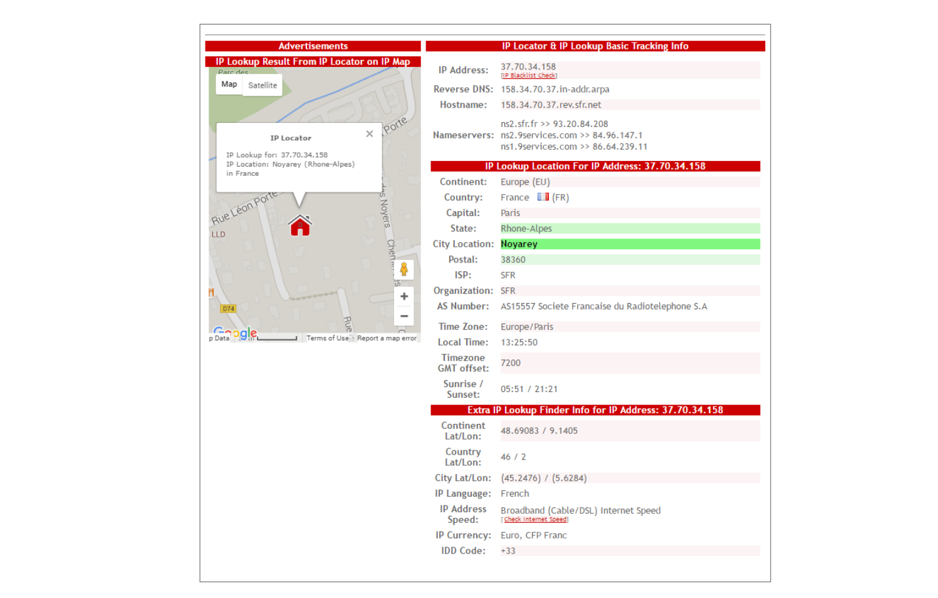Screen dimensions: 938x598
Task: Click the postal code 38360
Action: [513, 260]
